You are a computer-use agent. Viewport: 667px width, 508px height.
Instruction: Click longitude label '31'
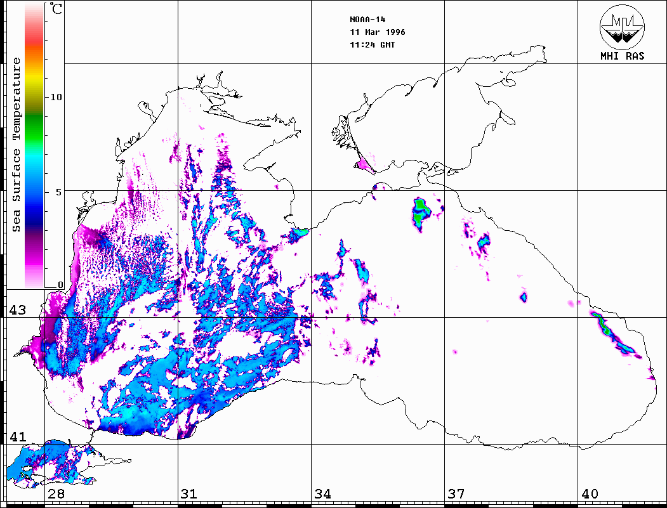pos(189,493)
